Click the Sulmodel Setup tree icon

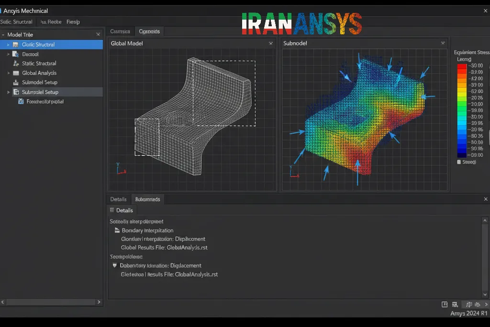pyautogui.click(x=16, y=82)
